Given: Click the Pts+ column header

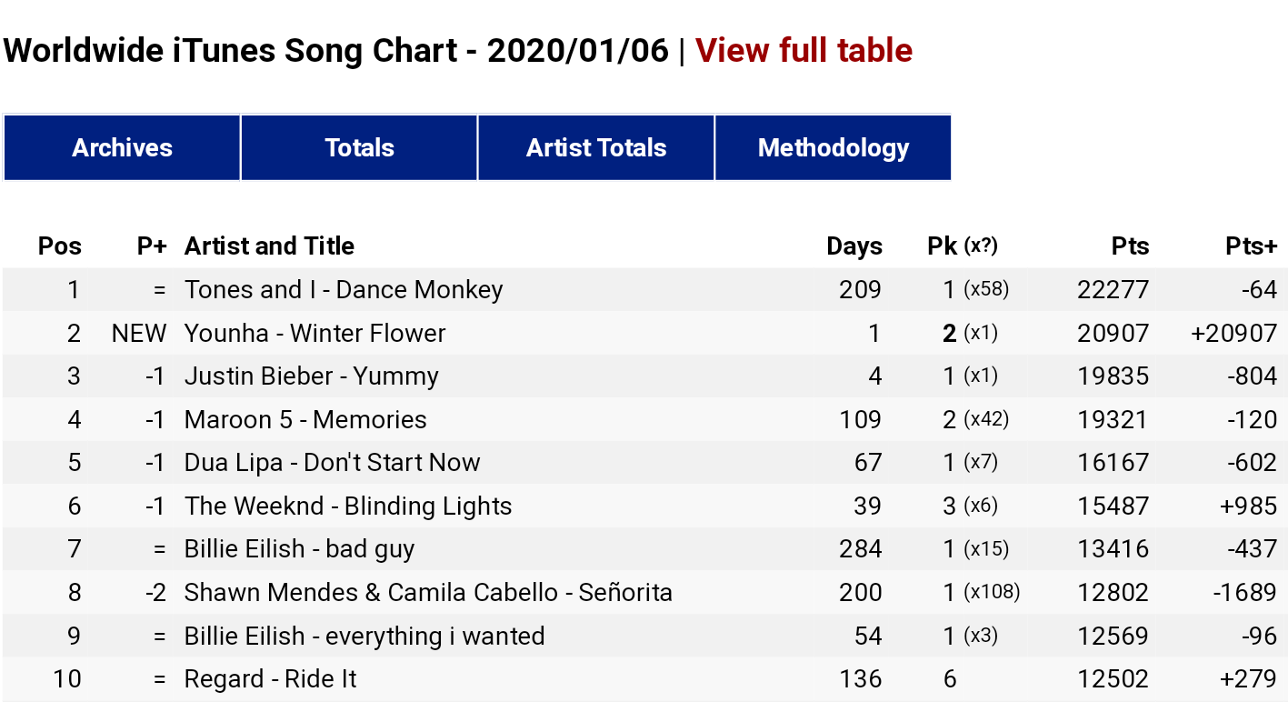Looking at the screenshot, I should (x=1251, y=246).
